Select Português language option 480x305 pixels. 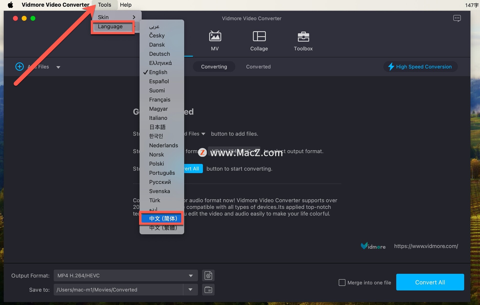[162, 173]
